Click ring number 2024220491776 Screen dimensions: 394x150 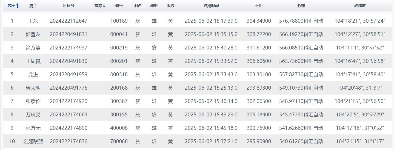(x=68, y=88)
